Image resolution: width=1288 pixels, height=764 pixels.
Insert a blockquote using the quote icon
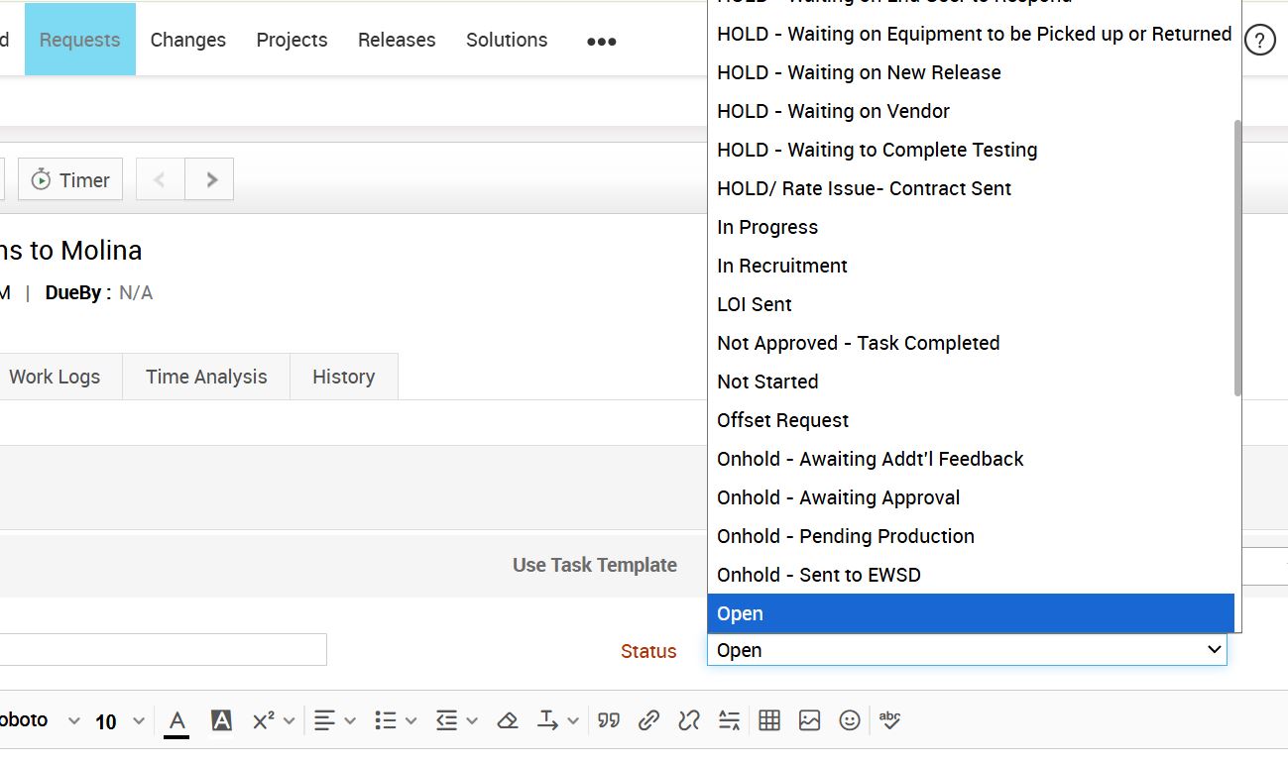pyautogui.click(x=609, y=721)
